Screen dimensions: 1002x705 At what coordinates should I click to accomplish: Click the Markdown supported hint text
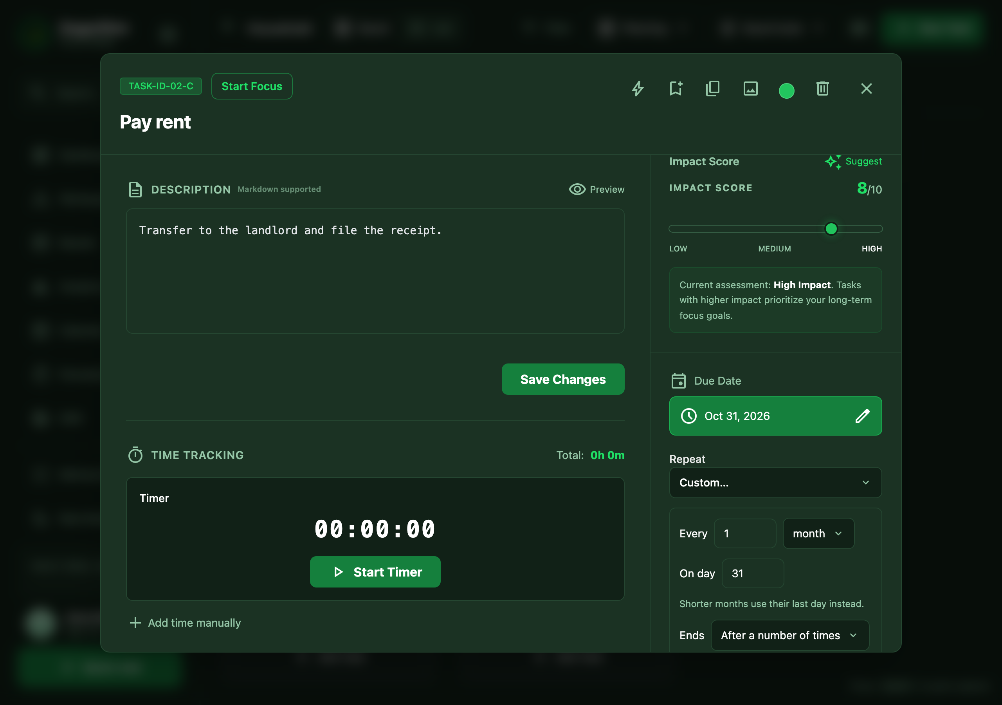point(279,189)
